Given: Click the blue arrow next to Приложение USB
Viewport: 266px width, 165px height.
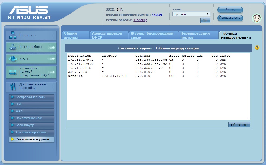Looking at the screenshot, I should coord(12,118).
